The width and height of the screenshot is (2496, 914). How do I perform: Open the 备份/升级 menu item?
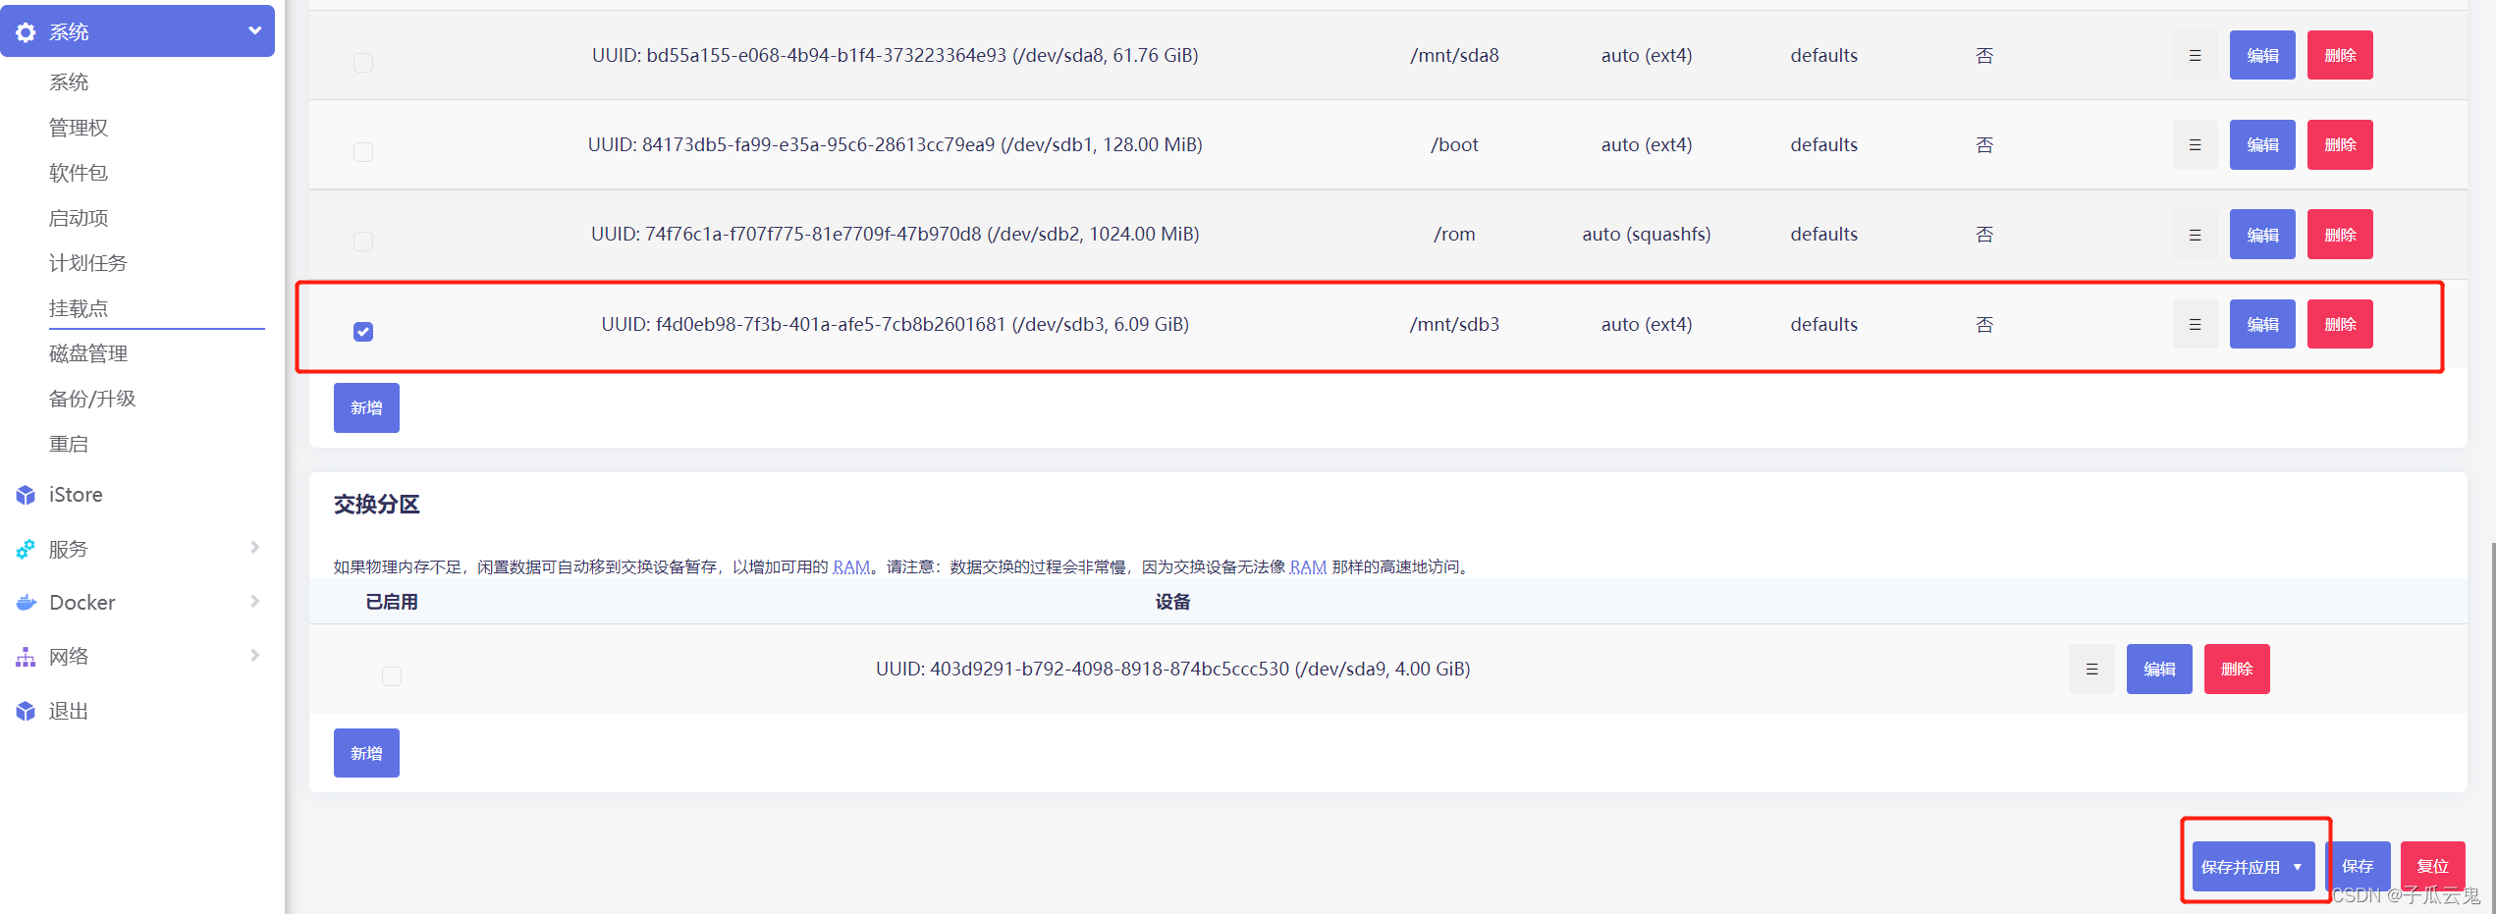pos(92,399)
